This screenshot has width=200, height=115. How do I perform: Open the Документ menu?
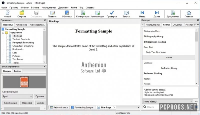tap(63, 8)
